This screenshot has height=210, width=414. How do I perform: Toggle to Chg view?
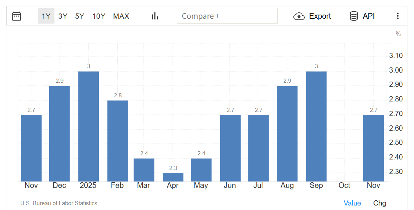(x=379, y=203)
